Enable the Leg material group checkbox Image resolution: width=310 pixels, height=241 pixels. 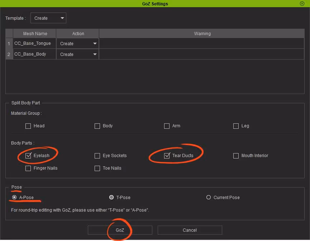tap(236, 126)
